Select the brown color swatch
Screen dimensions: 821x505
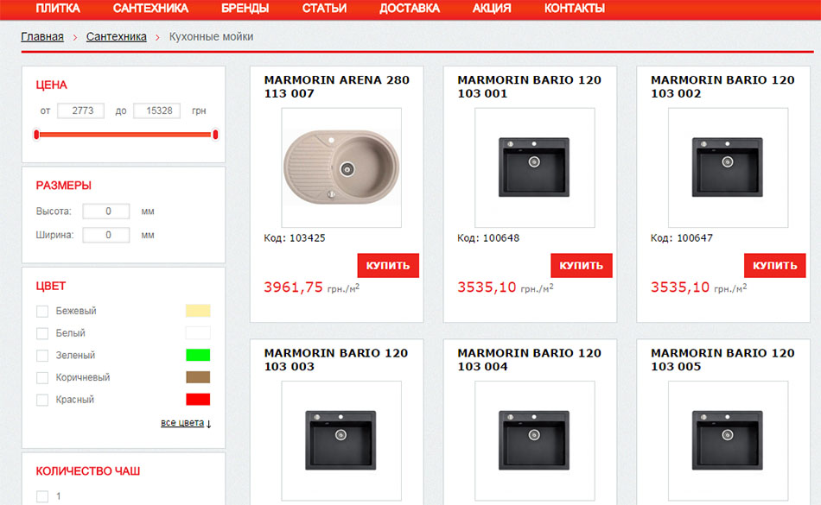198,377
